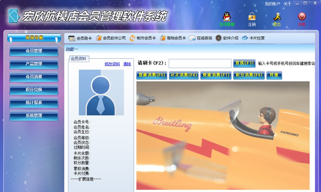Viewport: 321px width, 192px height.
Task: Click the 系统导航 header panel
Action: tap(34, 38)
